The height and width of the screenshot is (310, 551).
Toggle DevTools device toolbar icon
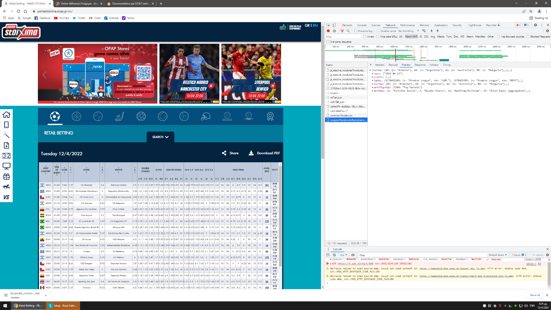point(334,25)
